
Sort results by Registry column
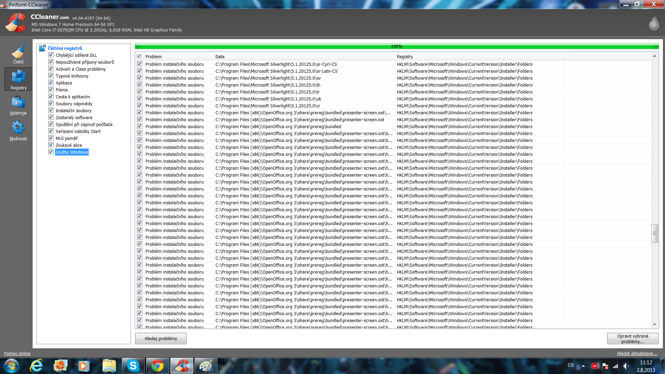pos(479,56)
